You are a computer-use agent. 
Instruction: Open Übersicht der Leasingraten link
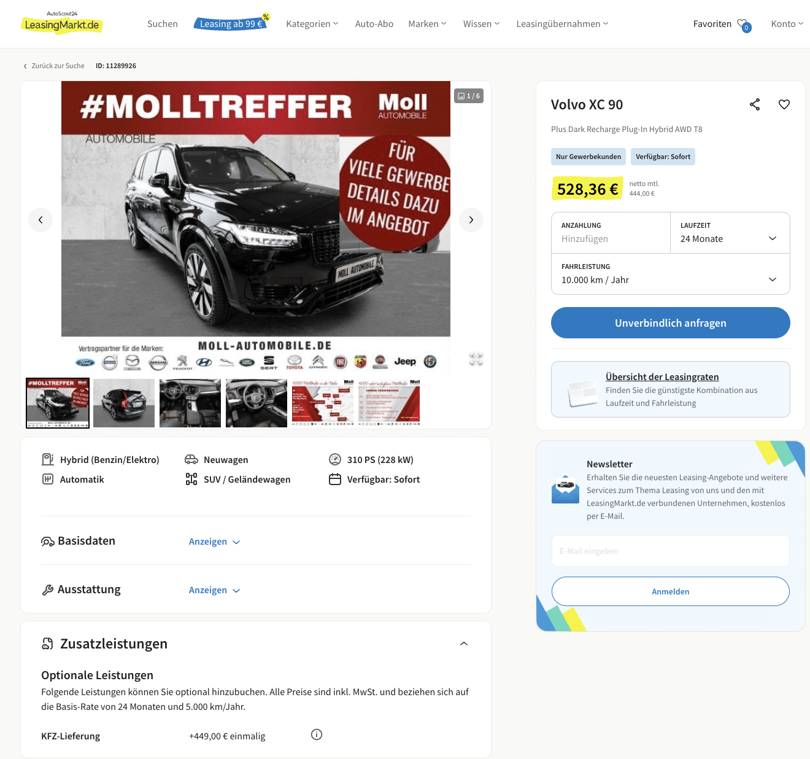tap(662, 377)
